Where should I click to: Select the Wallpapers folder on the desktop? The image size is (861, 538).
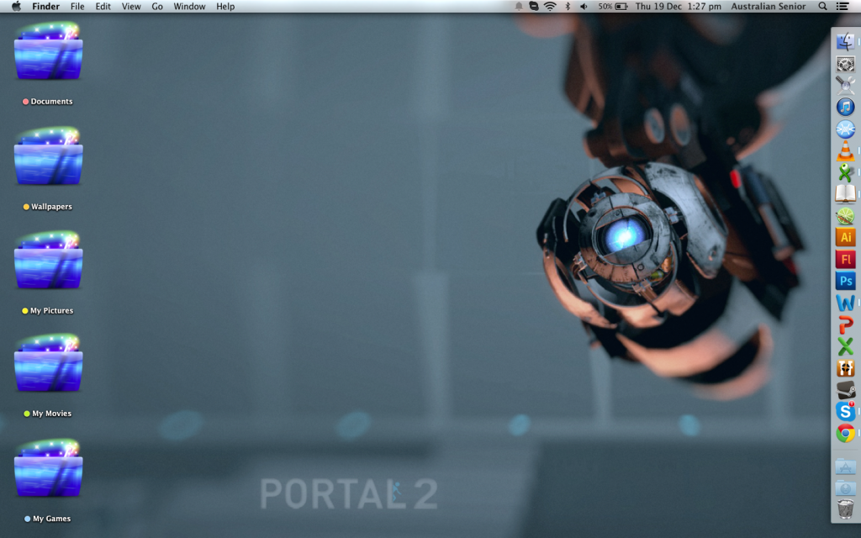pos(48,156)
